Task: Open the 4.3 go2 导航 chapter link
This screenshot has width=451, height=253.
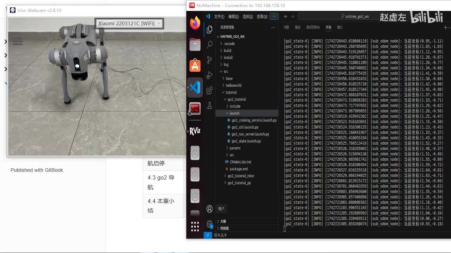Action: 161,182
